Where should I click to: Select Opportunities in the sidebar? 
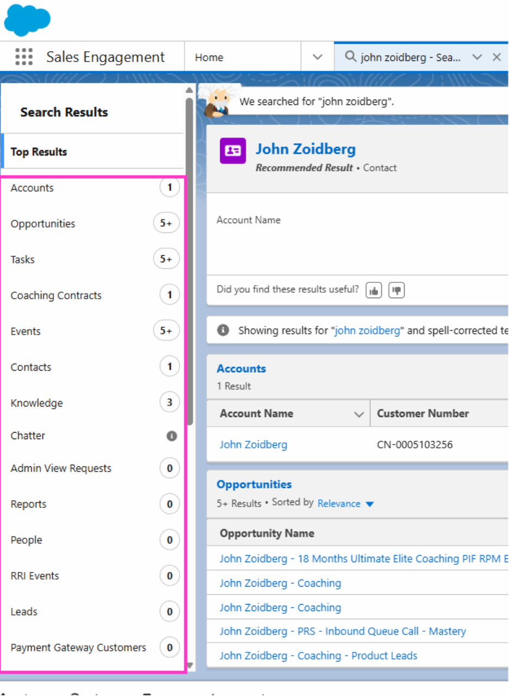pos(92,224)
